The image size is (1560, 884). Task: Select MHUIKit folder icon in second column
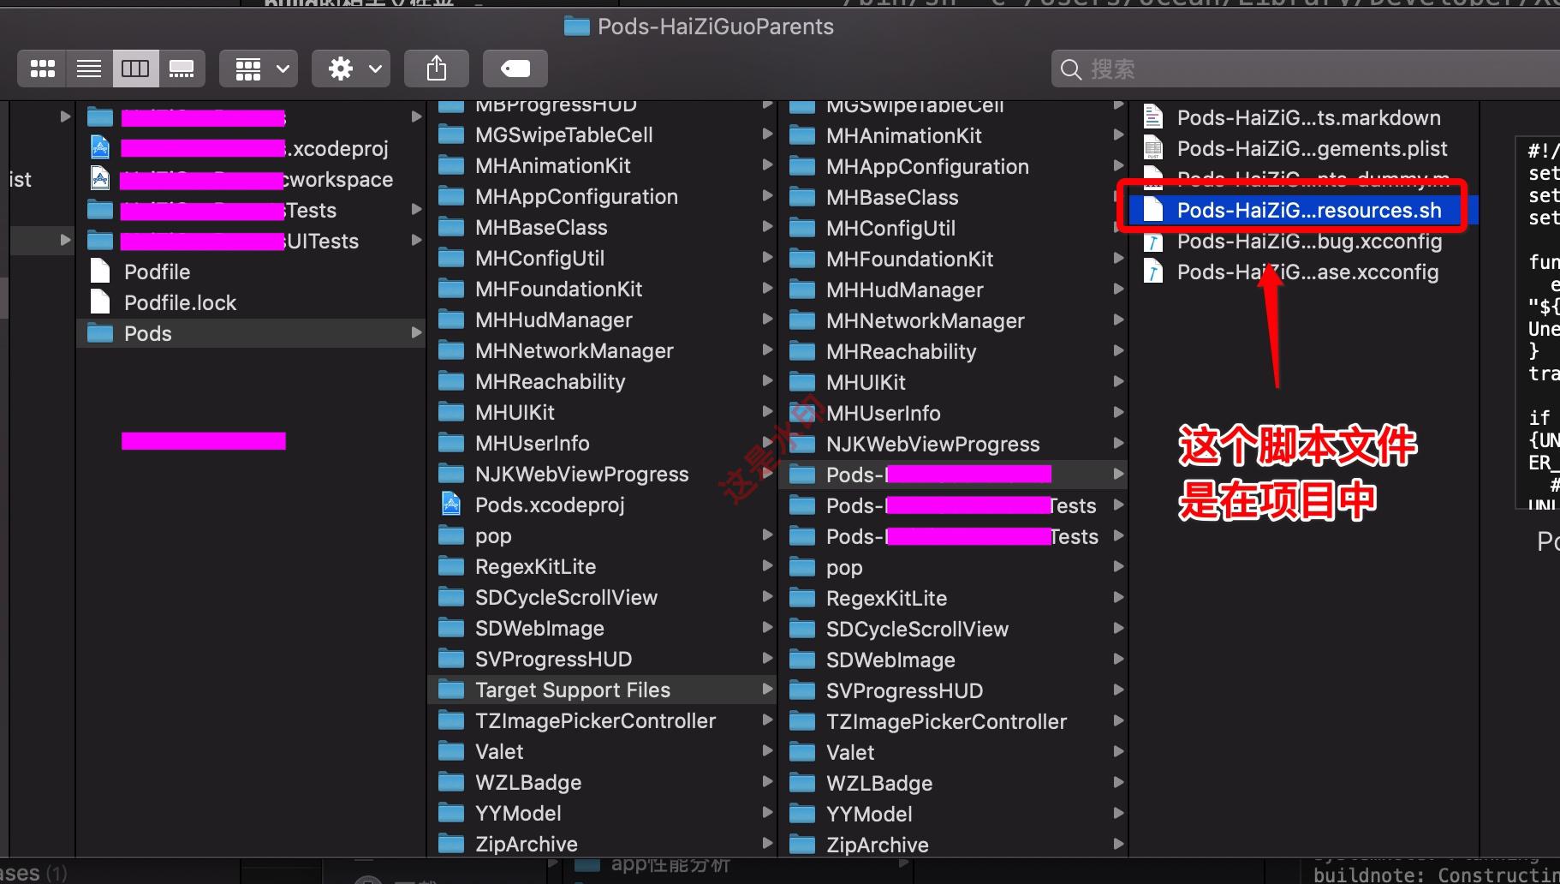pyautogui.click(x=451, y=412)
